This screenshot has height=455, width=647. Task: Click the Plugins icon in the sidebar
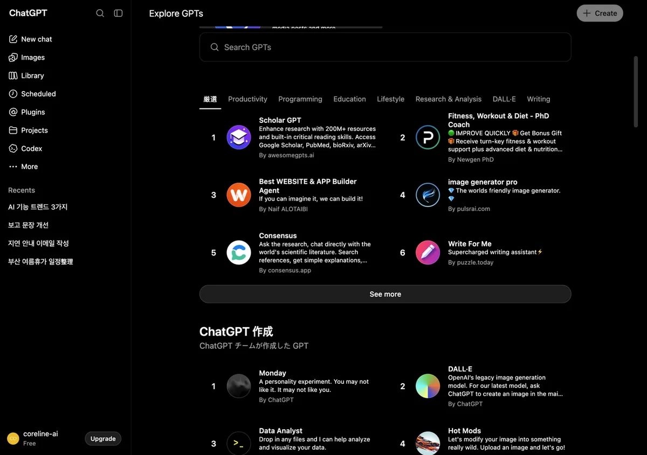coord(13,112)
